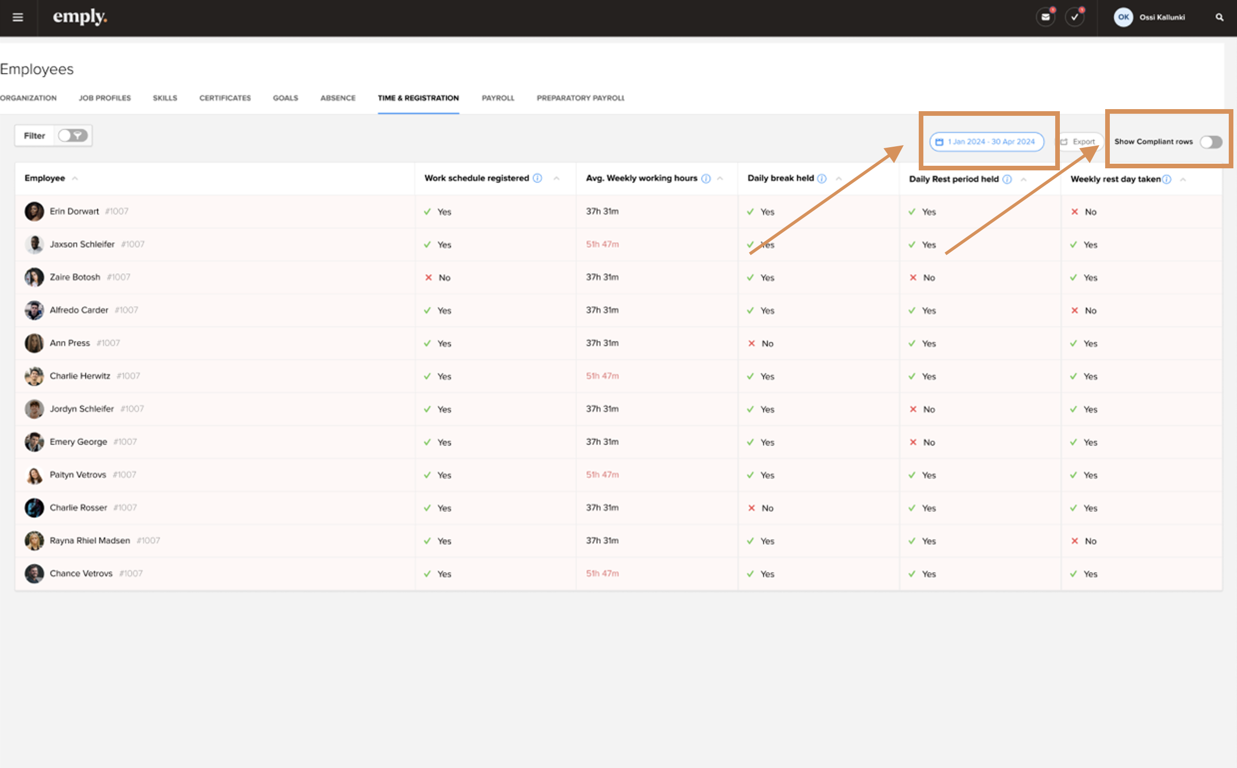Click info icon next to Work schedule registered
This screenshot has width=1237, height=768.
click(537, 178)
